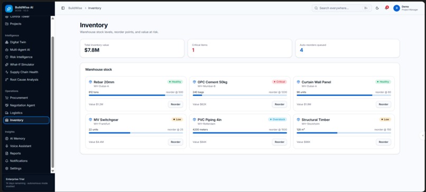Open the notifications bell in header
This screenshot has width=426, height=192.
pyautogui.click(x=386, y=8)
